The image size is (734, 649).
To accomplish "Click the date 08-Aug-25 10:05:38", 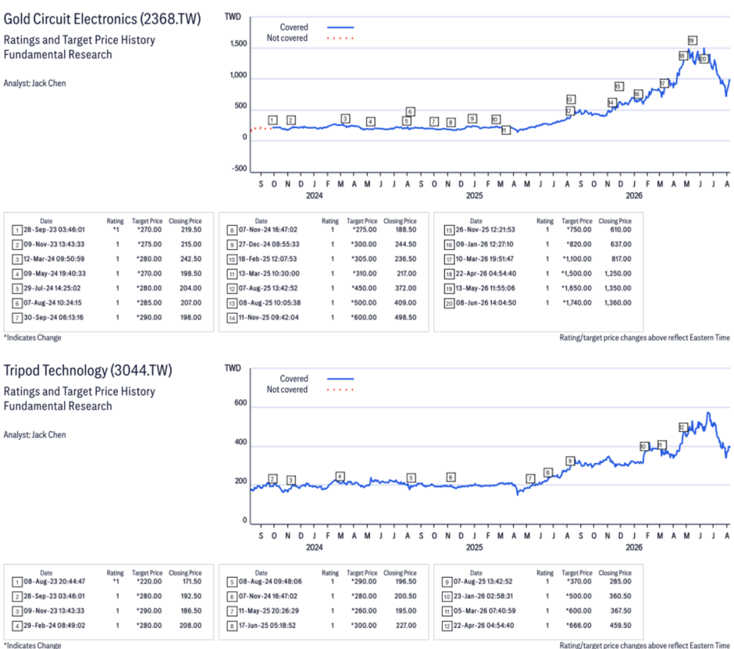I will coord(269,303).
